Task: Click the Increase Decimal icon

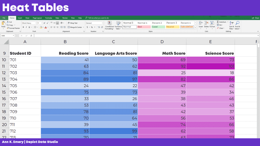Action: click(x=99, y=27)
